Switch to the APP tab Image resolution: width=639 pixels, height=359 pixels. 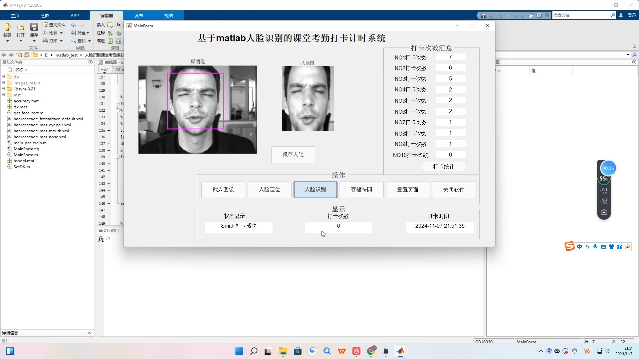click(x=75, y=16)
